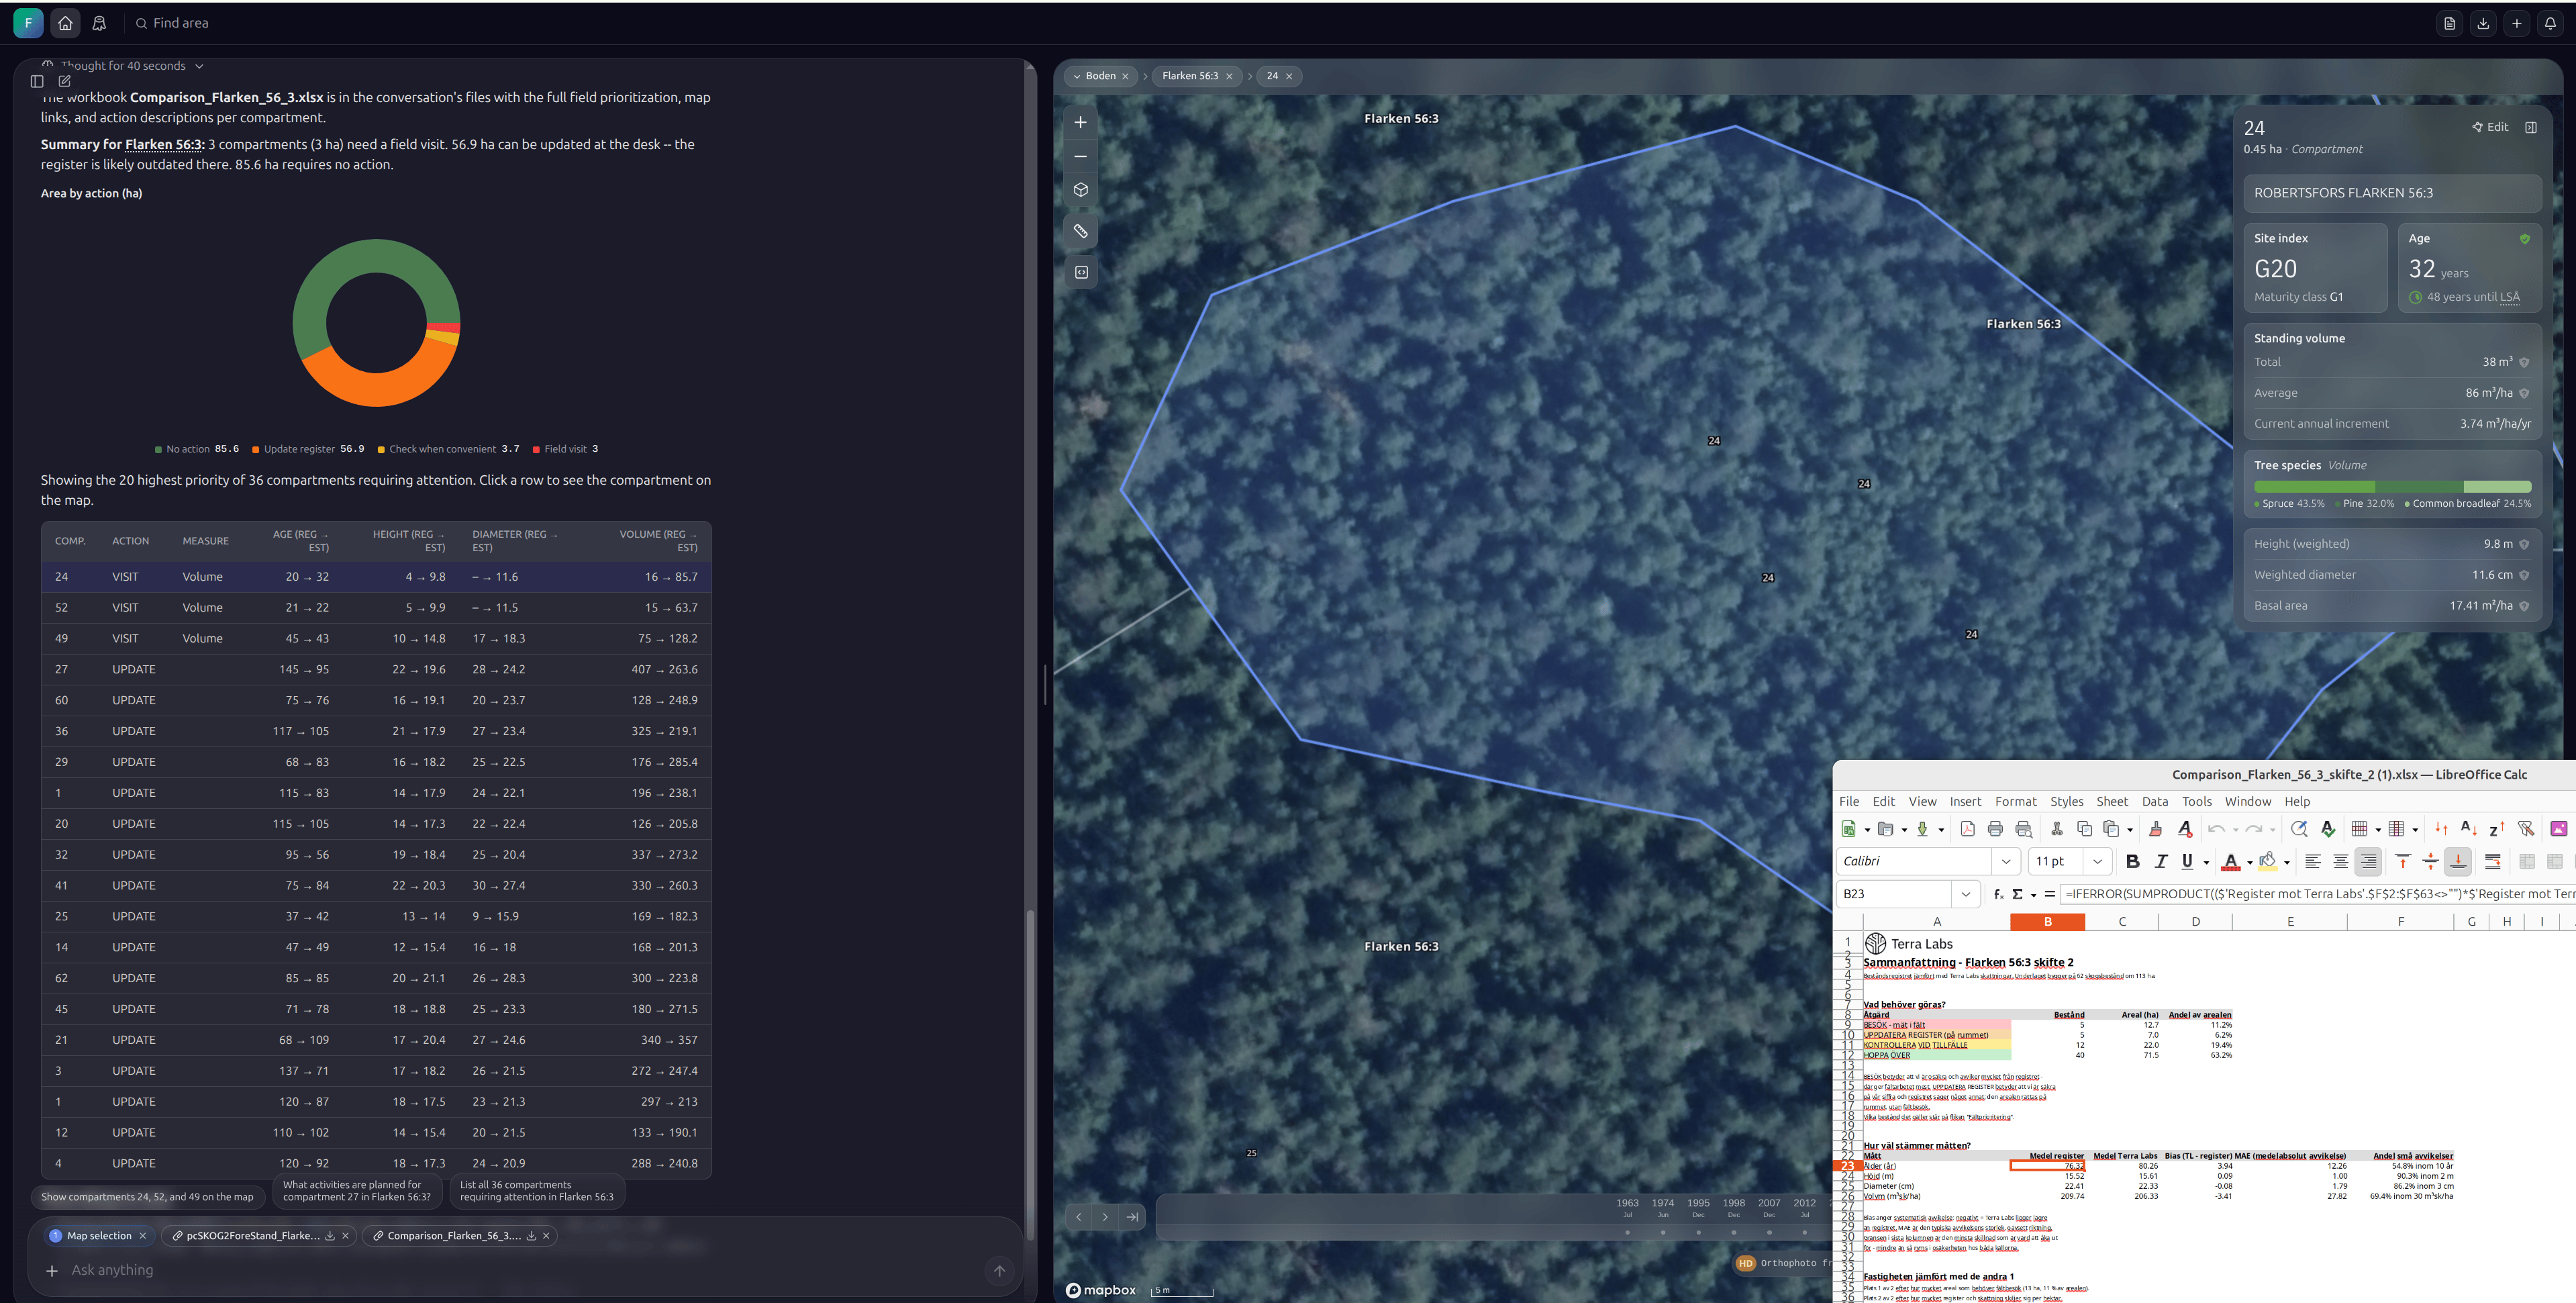
Task: Collapse the compartment 24 info panel
Action: tap(2531, 127)
